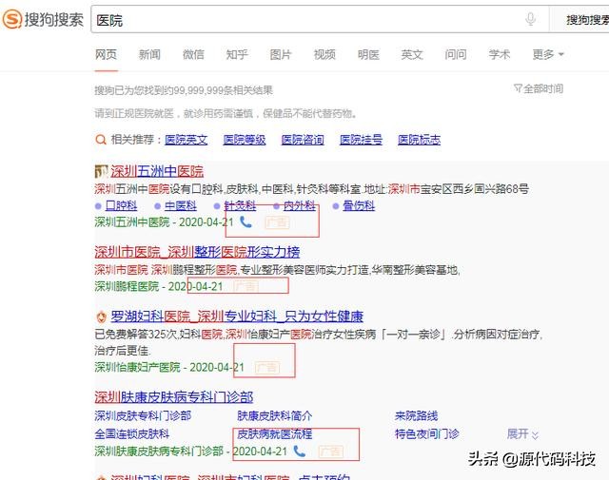Open the related search 医院等级

tap(245, 140)
